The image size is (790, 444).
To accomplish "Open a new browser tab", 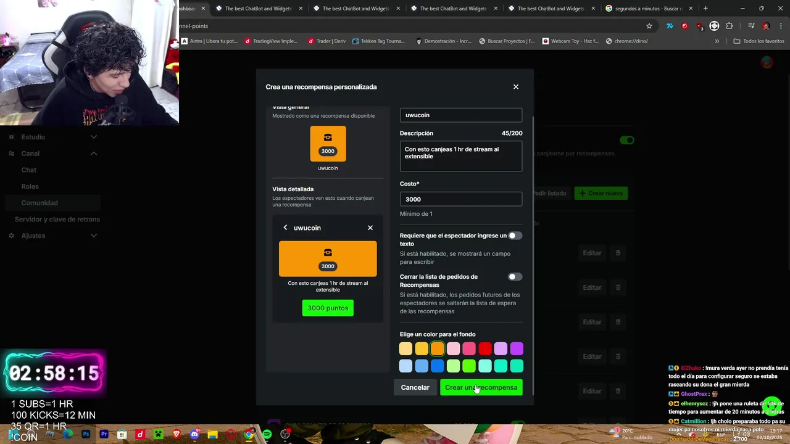I will [705, 9].
